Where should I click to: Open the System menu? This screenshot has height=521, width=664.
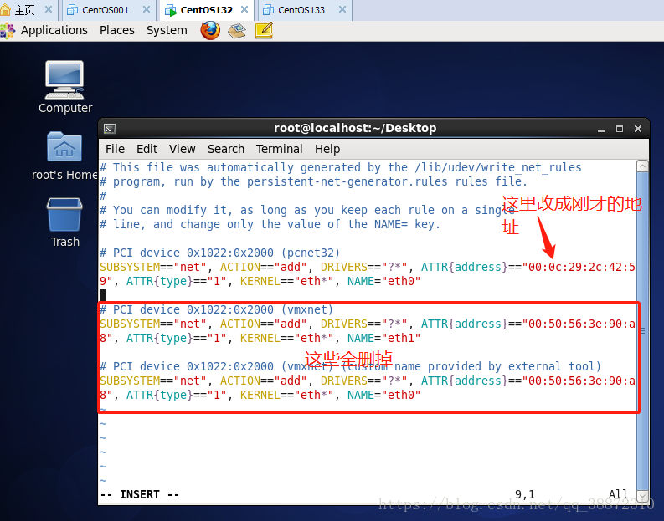point(167,30)
